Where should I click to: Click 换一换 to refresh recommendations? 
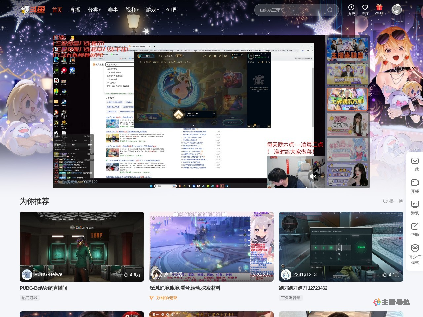tap(393, 201)
